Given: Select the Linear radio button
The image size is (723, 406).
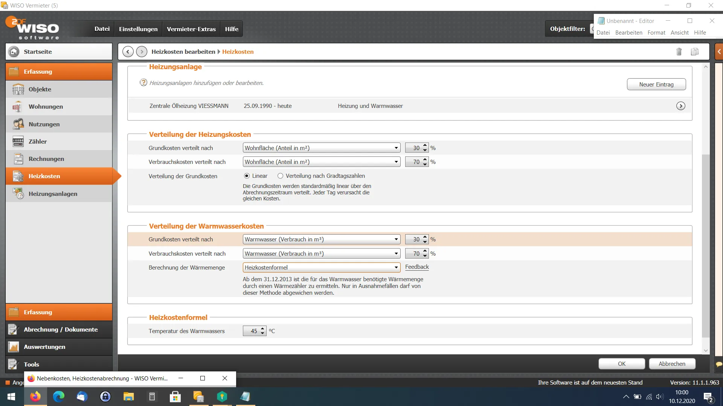Looking at the screenshot, I should (247, 176).
